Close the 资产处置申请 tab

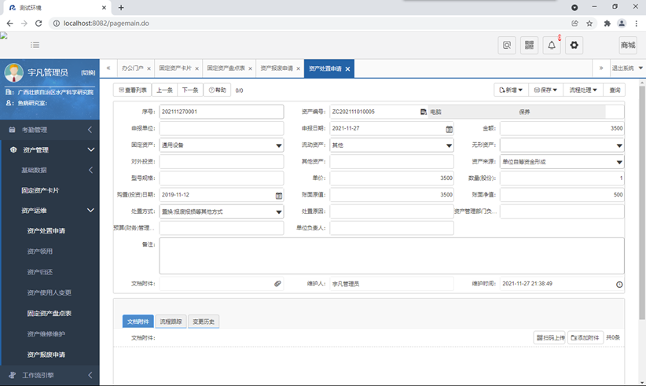coord(347,69)
